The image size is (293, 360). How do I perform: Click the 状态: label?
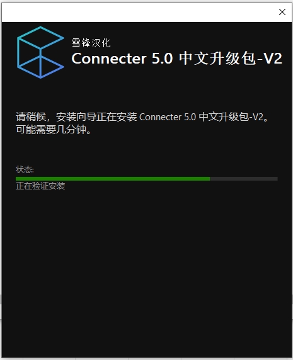point(25,170)
